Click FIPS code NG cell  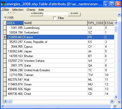tap(96, 89)
